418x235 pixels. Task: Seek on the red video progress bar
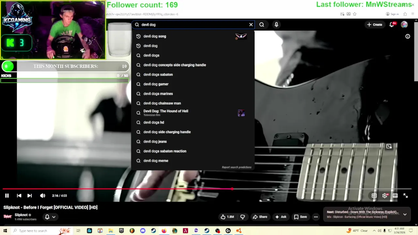pyautogui.click(x=207, y=189)
